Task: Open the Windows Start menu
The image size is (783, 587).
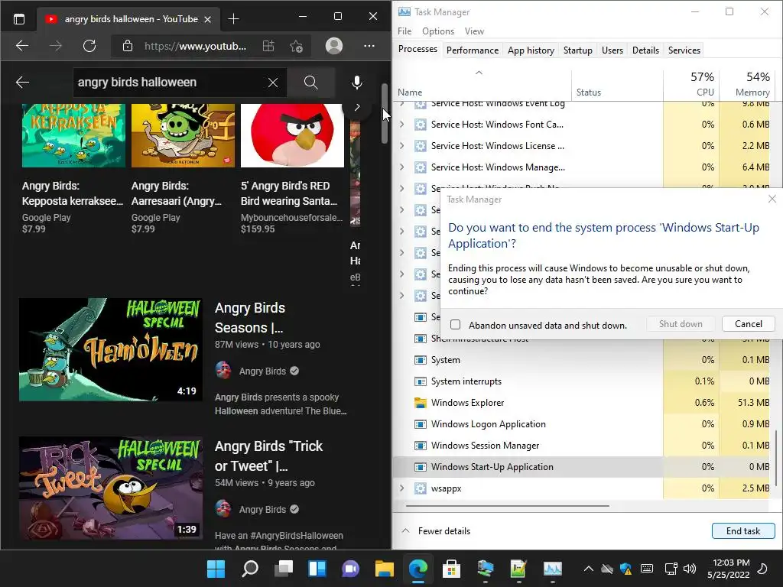Action: coord(216,569)
